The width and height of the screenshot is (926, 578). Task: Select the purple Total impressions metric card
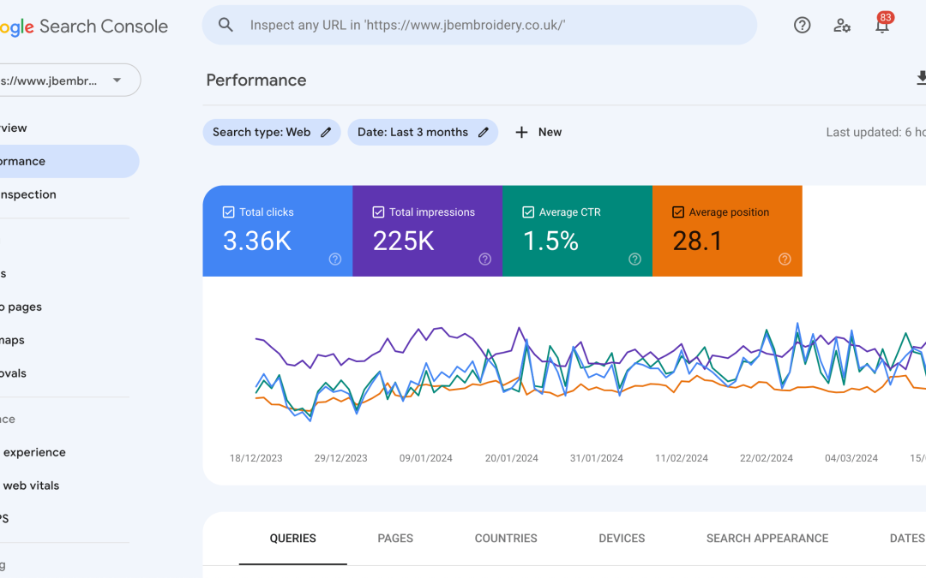[428, 230]
